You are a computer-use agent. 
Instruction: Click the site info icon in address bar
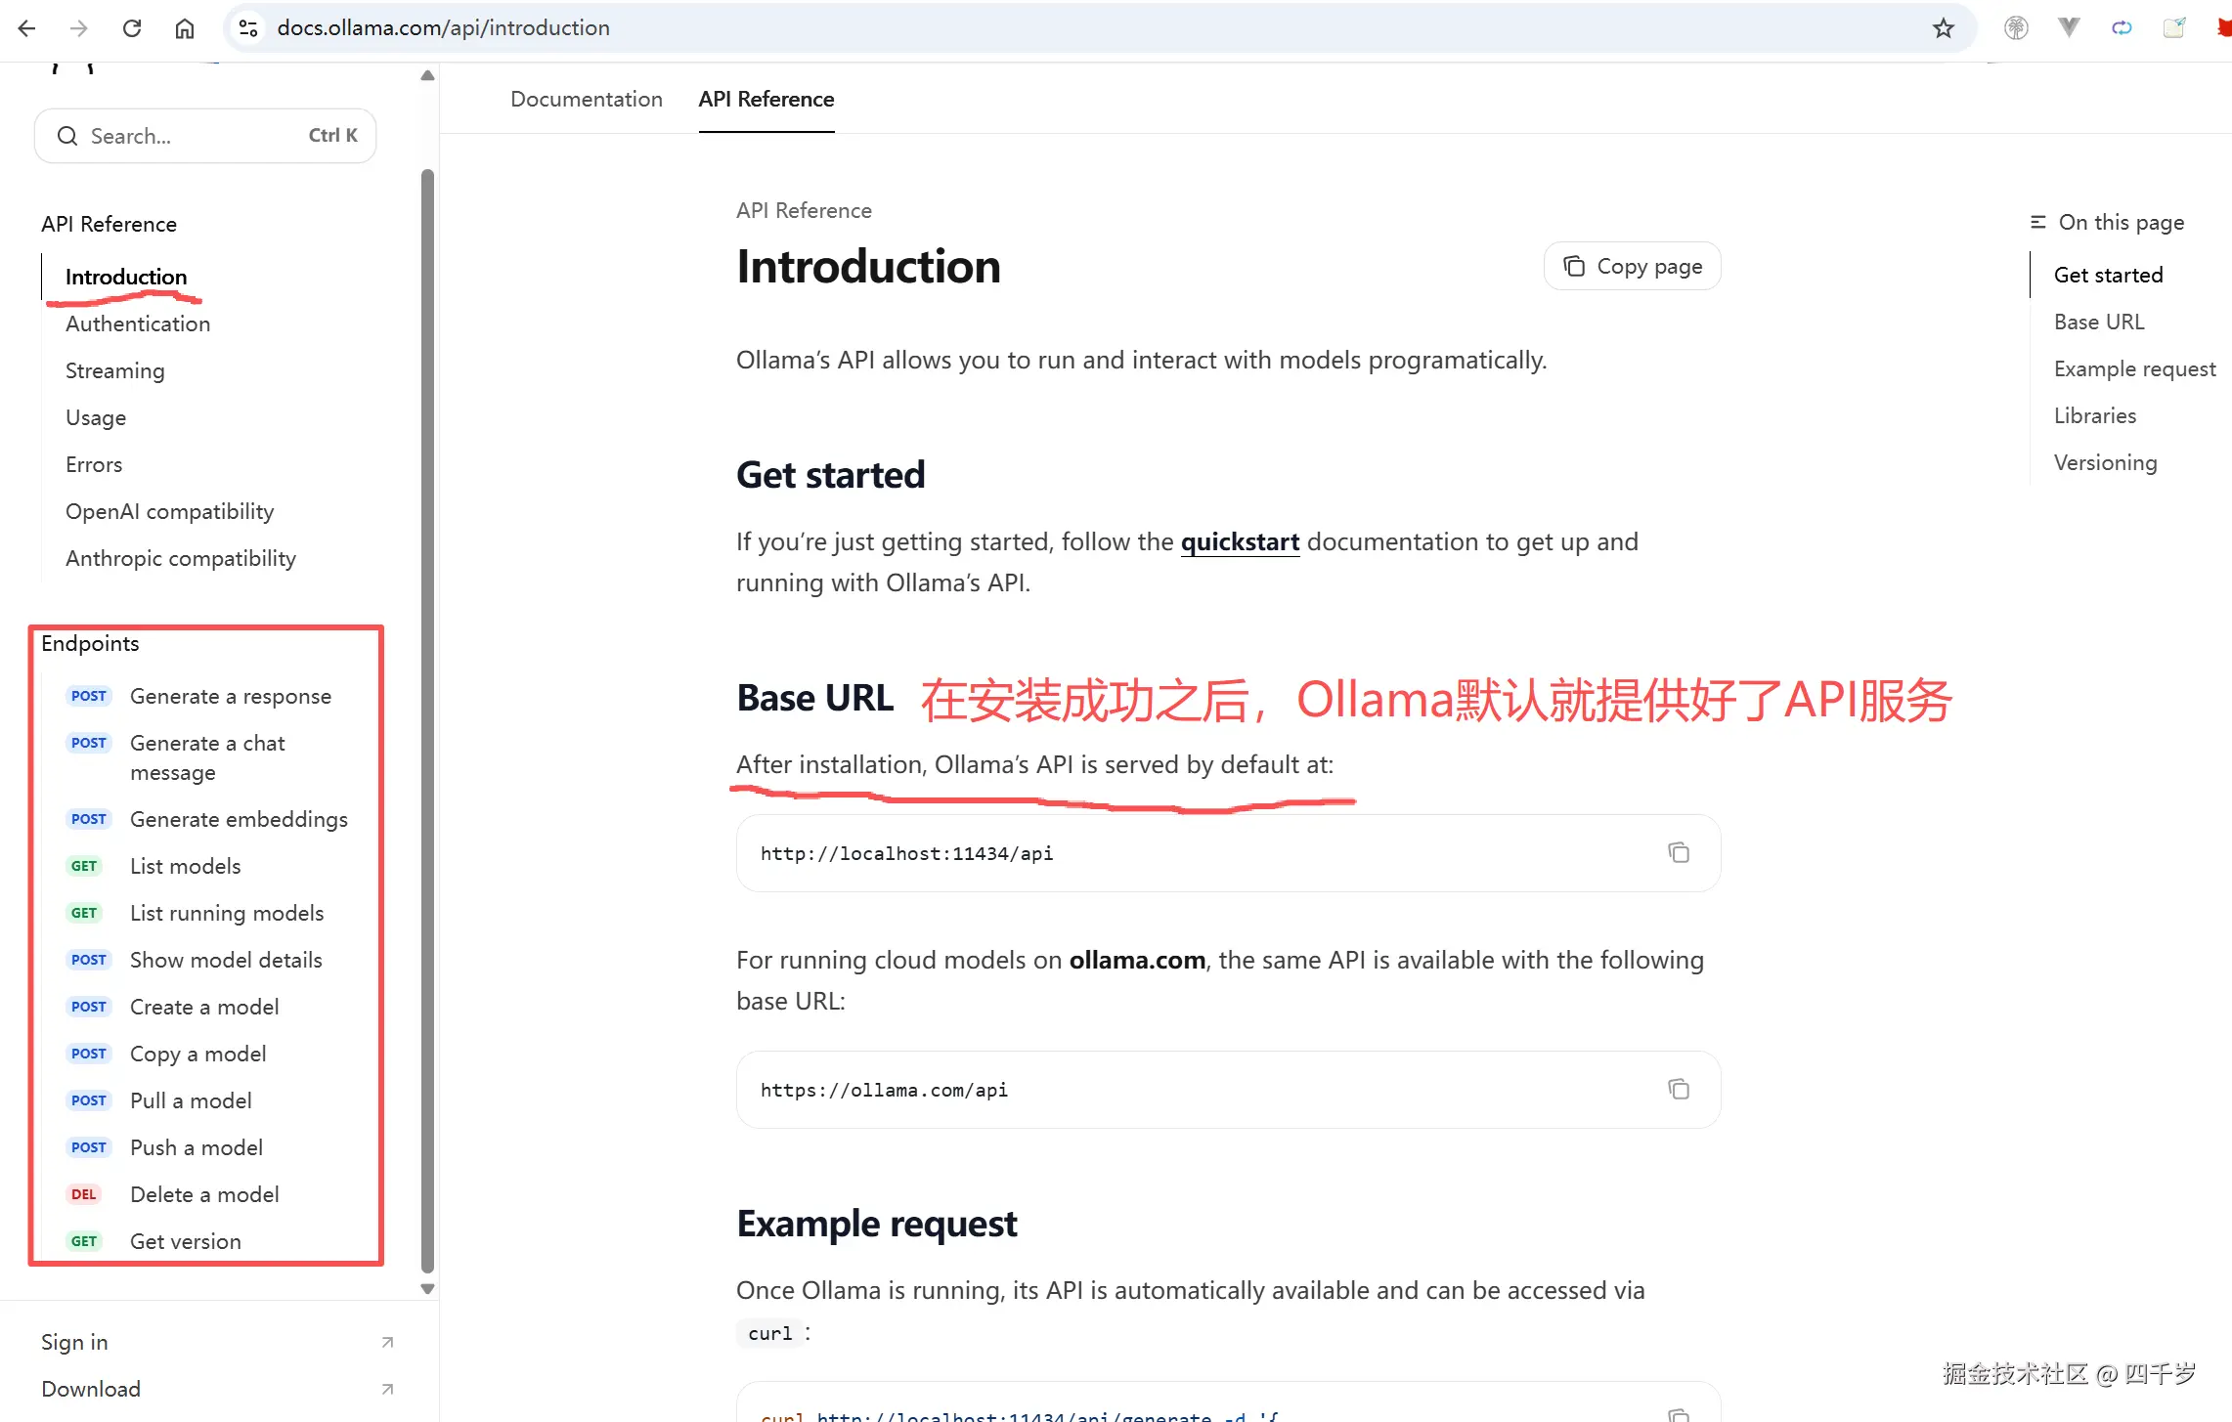pyautogui.click(x=248, y=28)
